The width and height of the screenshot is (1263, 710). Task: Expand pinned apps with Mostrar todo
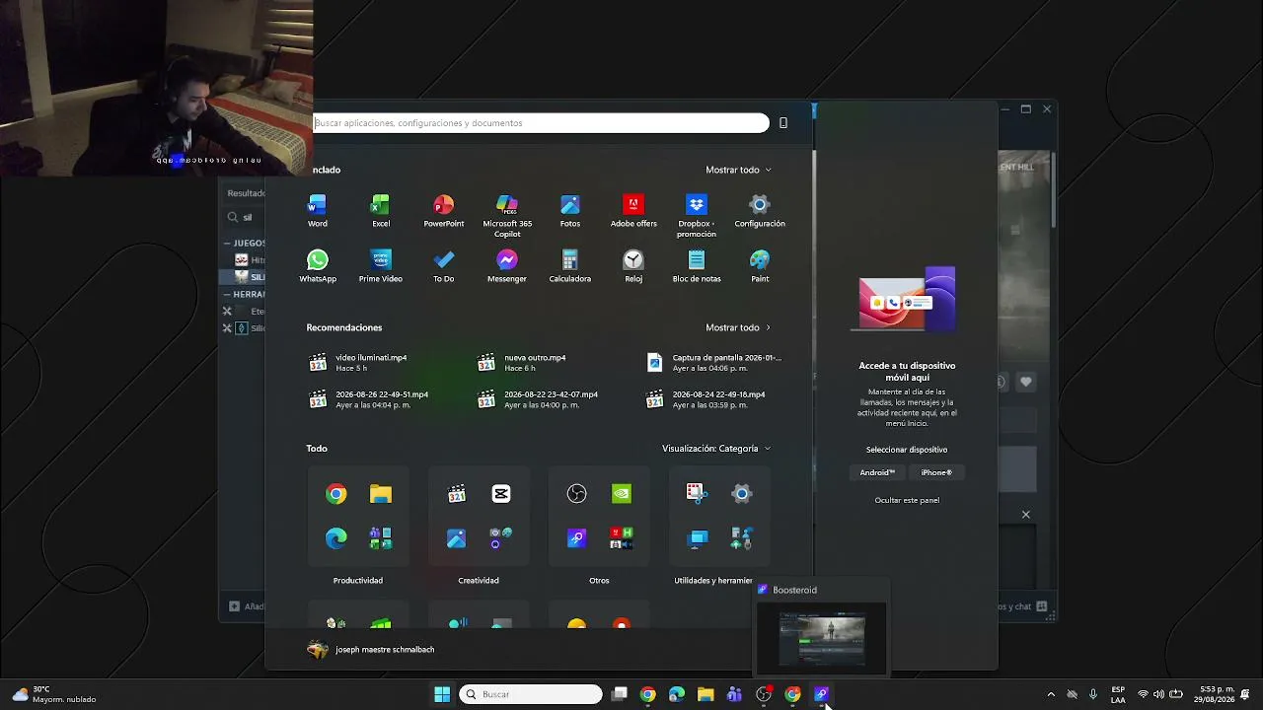pyautogui.click(x=739, y=170)
